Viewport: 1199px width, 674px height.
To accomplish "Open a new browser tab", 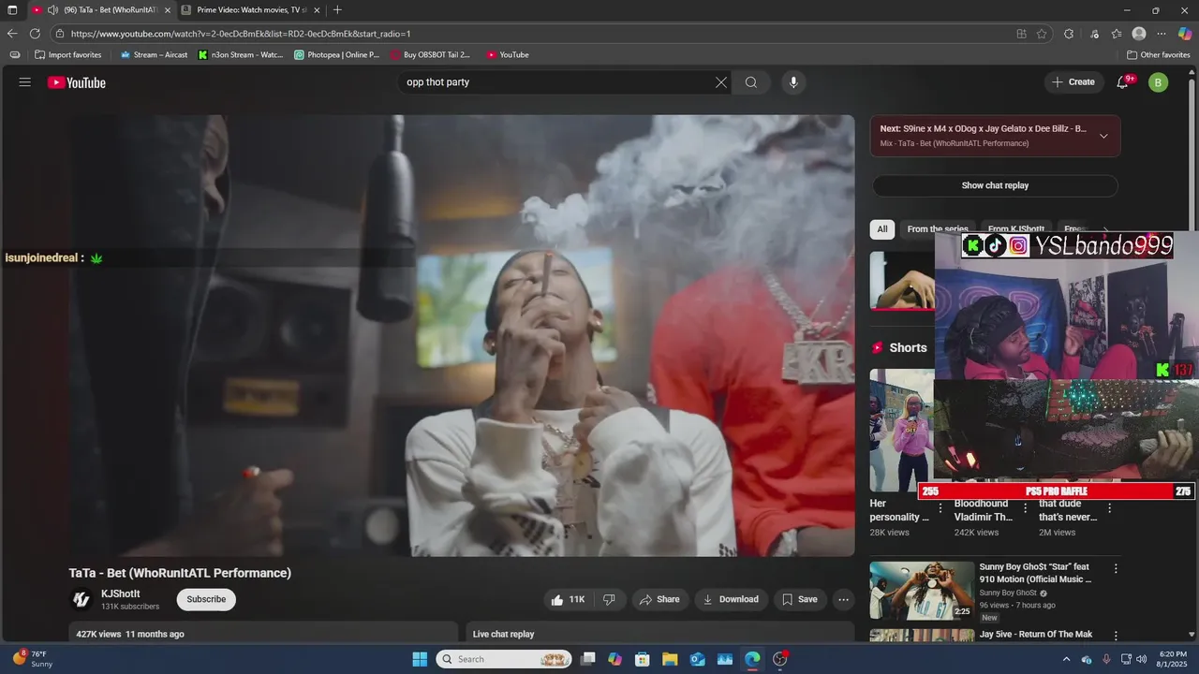I will 337,10.
